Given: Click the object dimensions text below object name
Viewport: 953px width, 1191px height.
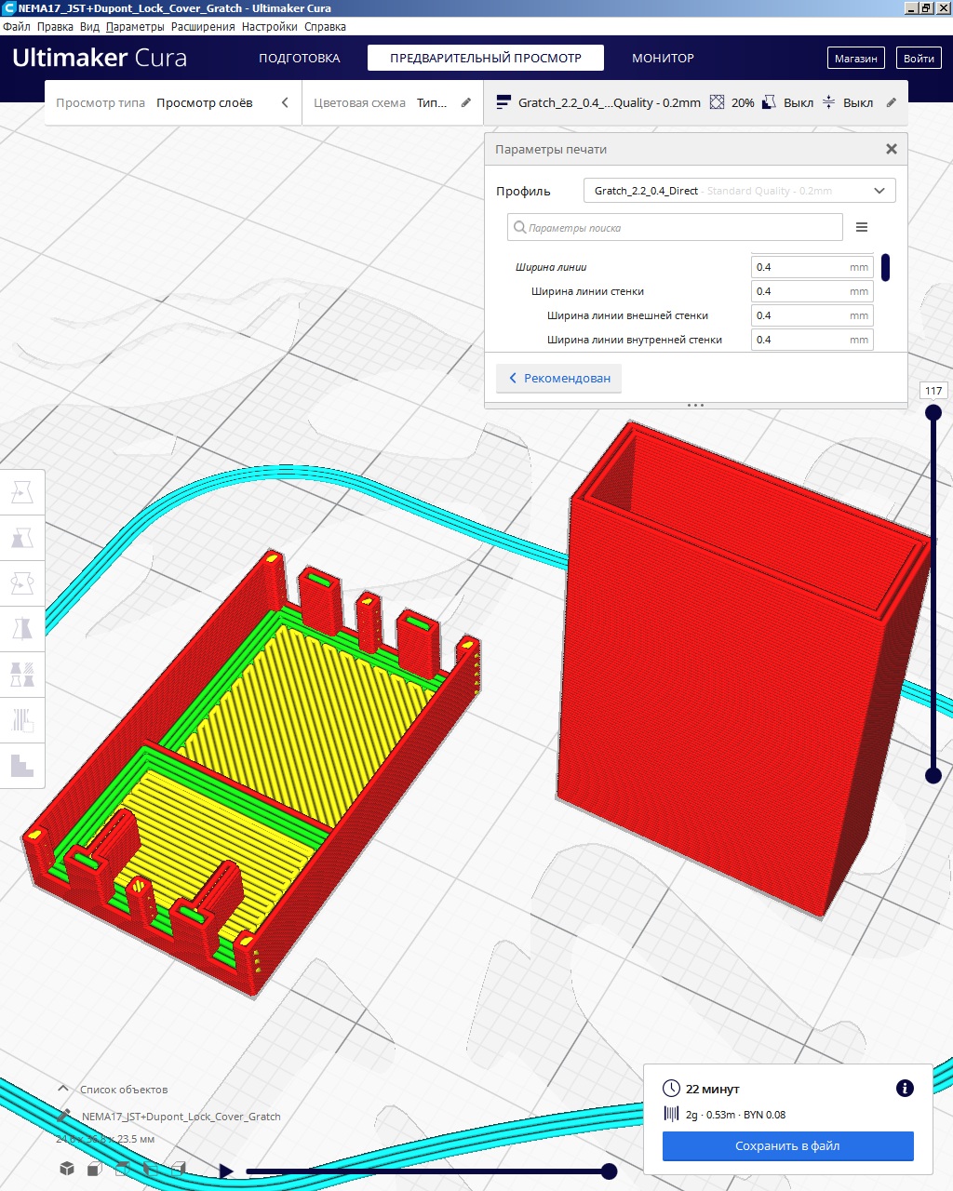Looking at the screenshot, I should coord(105,1139).
